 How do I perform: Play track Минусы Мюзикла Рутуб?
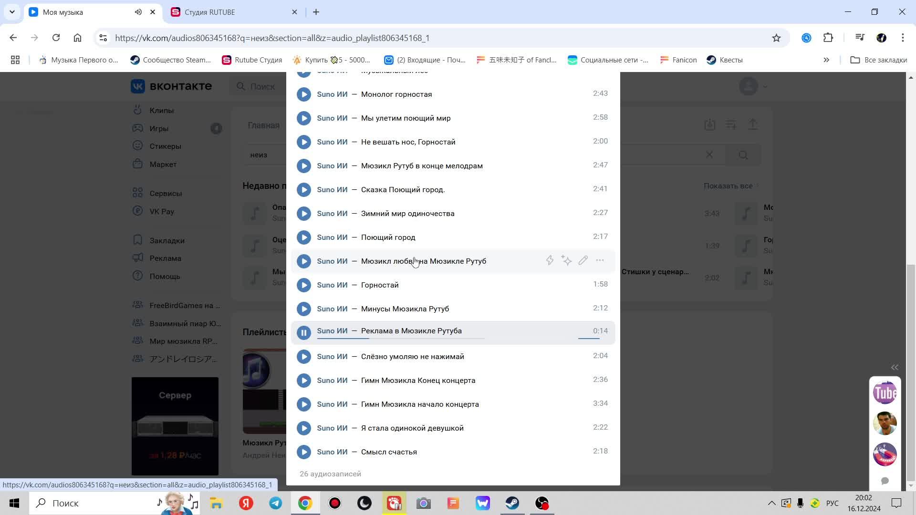tap(304, 309)
